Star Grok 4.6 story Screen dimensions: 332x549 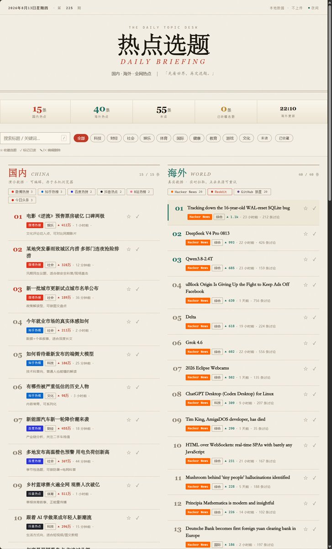[306, 343]
